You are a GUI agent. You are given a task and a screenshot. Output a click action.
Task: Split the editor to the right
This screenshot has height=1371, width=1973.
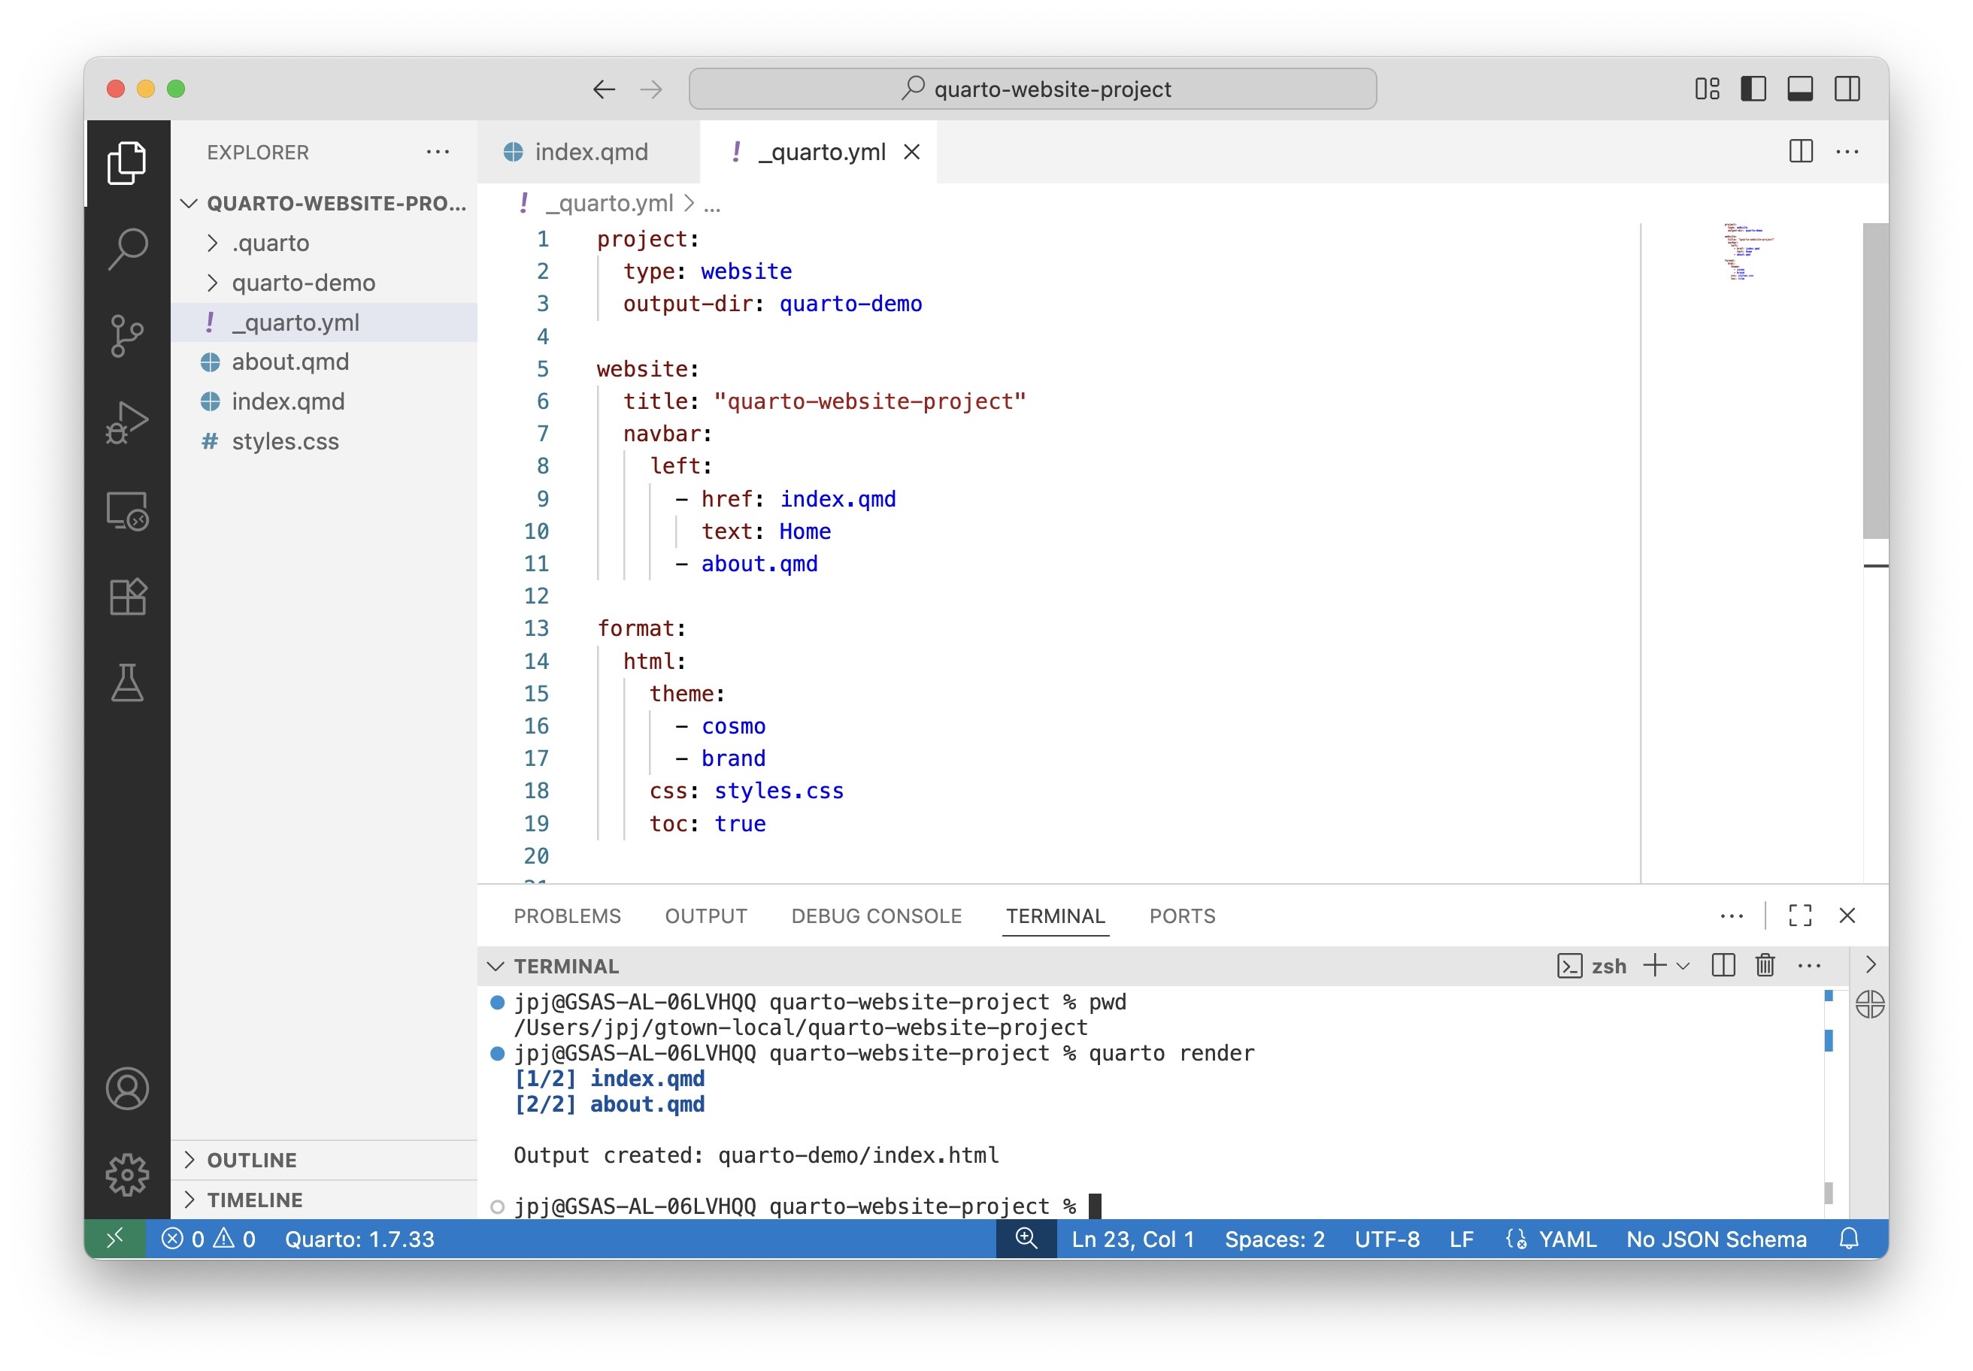point(1800,151)
